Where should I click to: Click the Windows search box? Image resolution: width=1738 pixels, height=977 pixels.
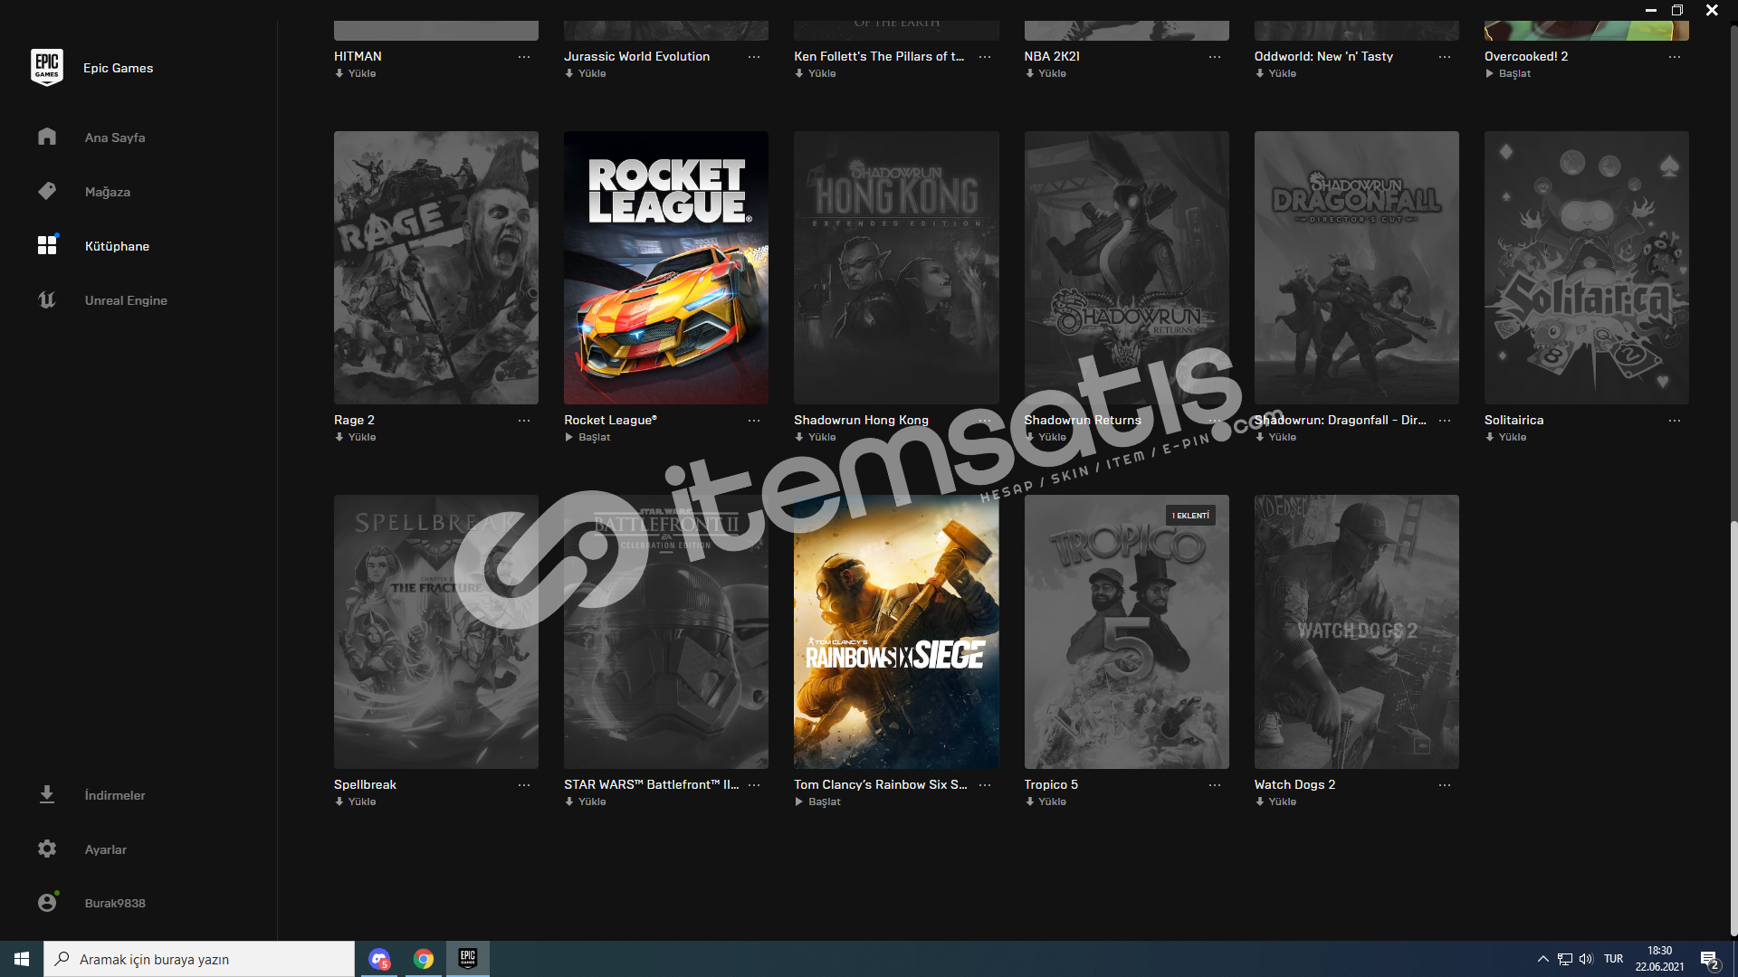point(199,959)
